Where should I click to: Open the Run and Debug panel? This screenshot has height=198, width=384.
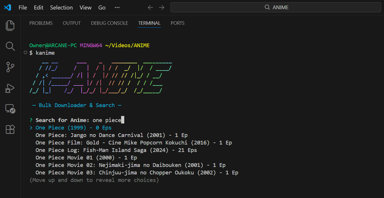pyautogui.click(x=10, y=88)
